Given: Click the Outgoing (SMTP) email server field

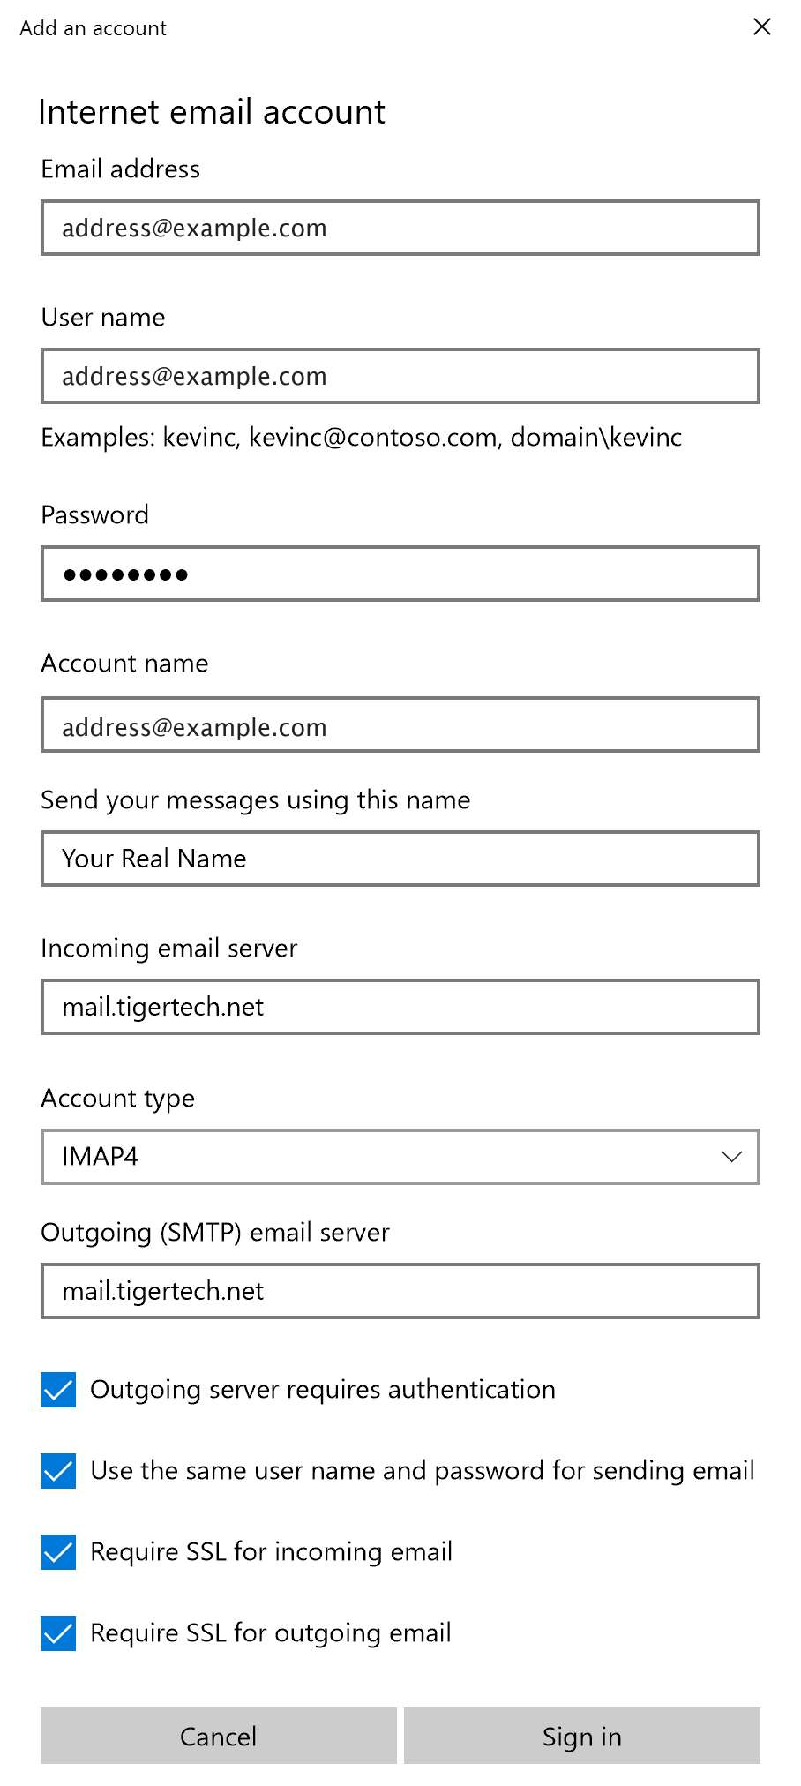Looking at the screenshot, I should (x=400, y=1291).
